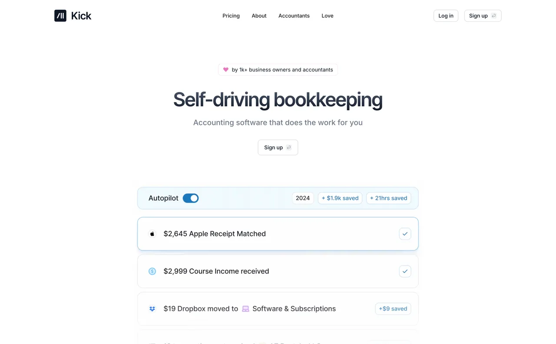This screenshot has width=556, height=344.
Task: Click the laptop icon beside Software & Subscriptions
Action: coord(245,308)
